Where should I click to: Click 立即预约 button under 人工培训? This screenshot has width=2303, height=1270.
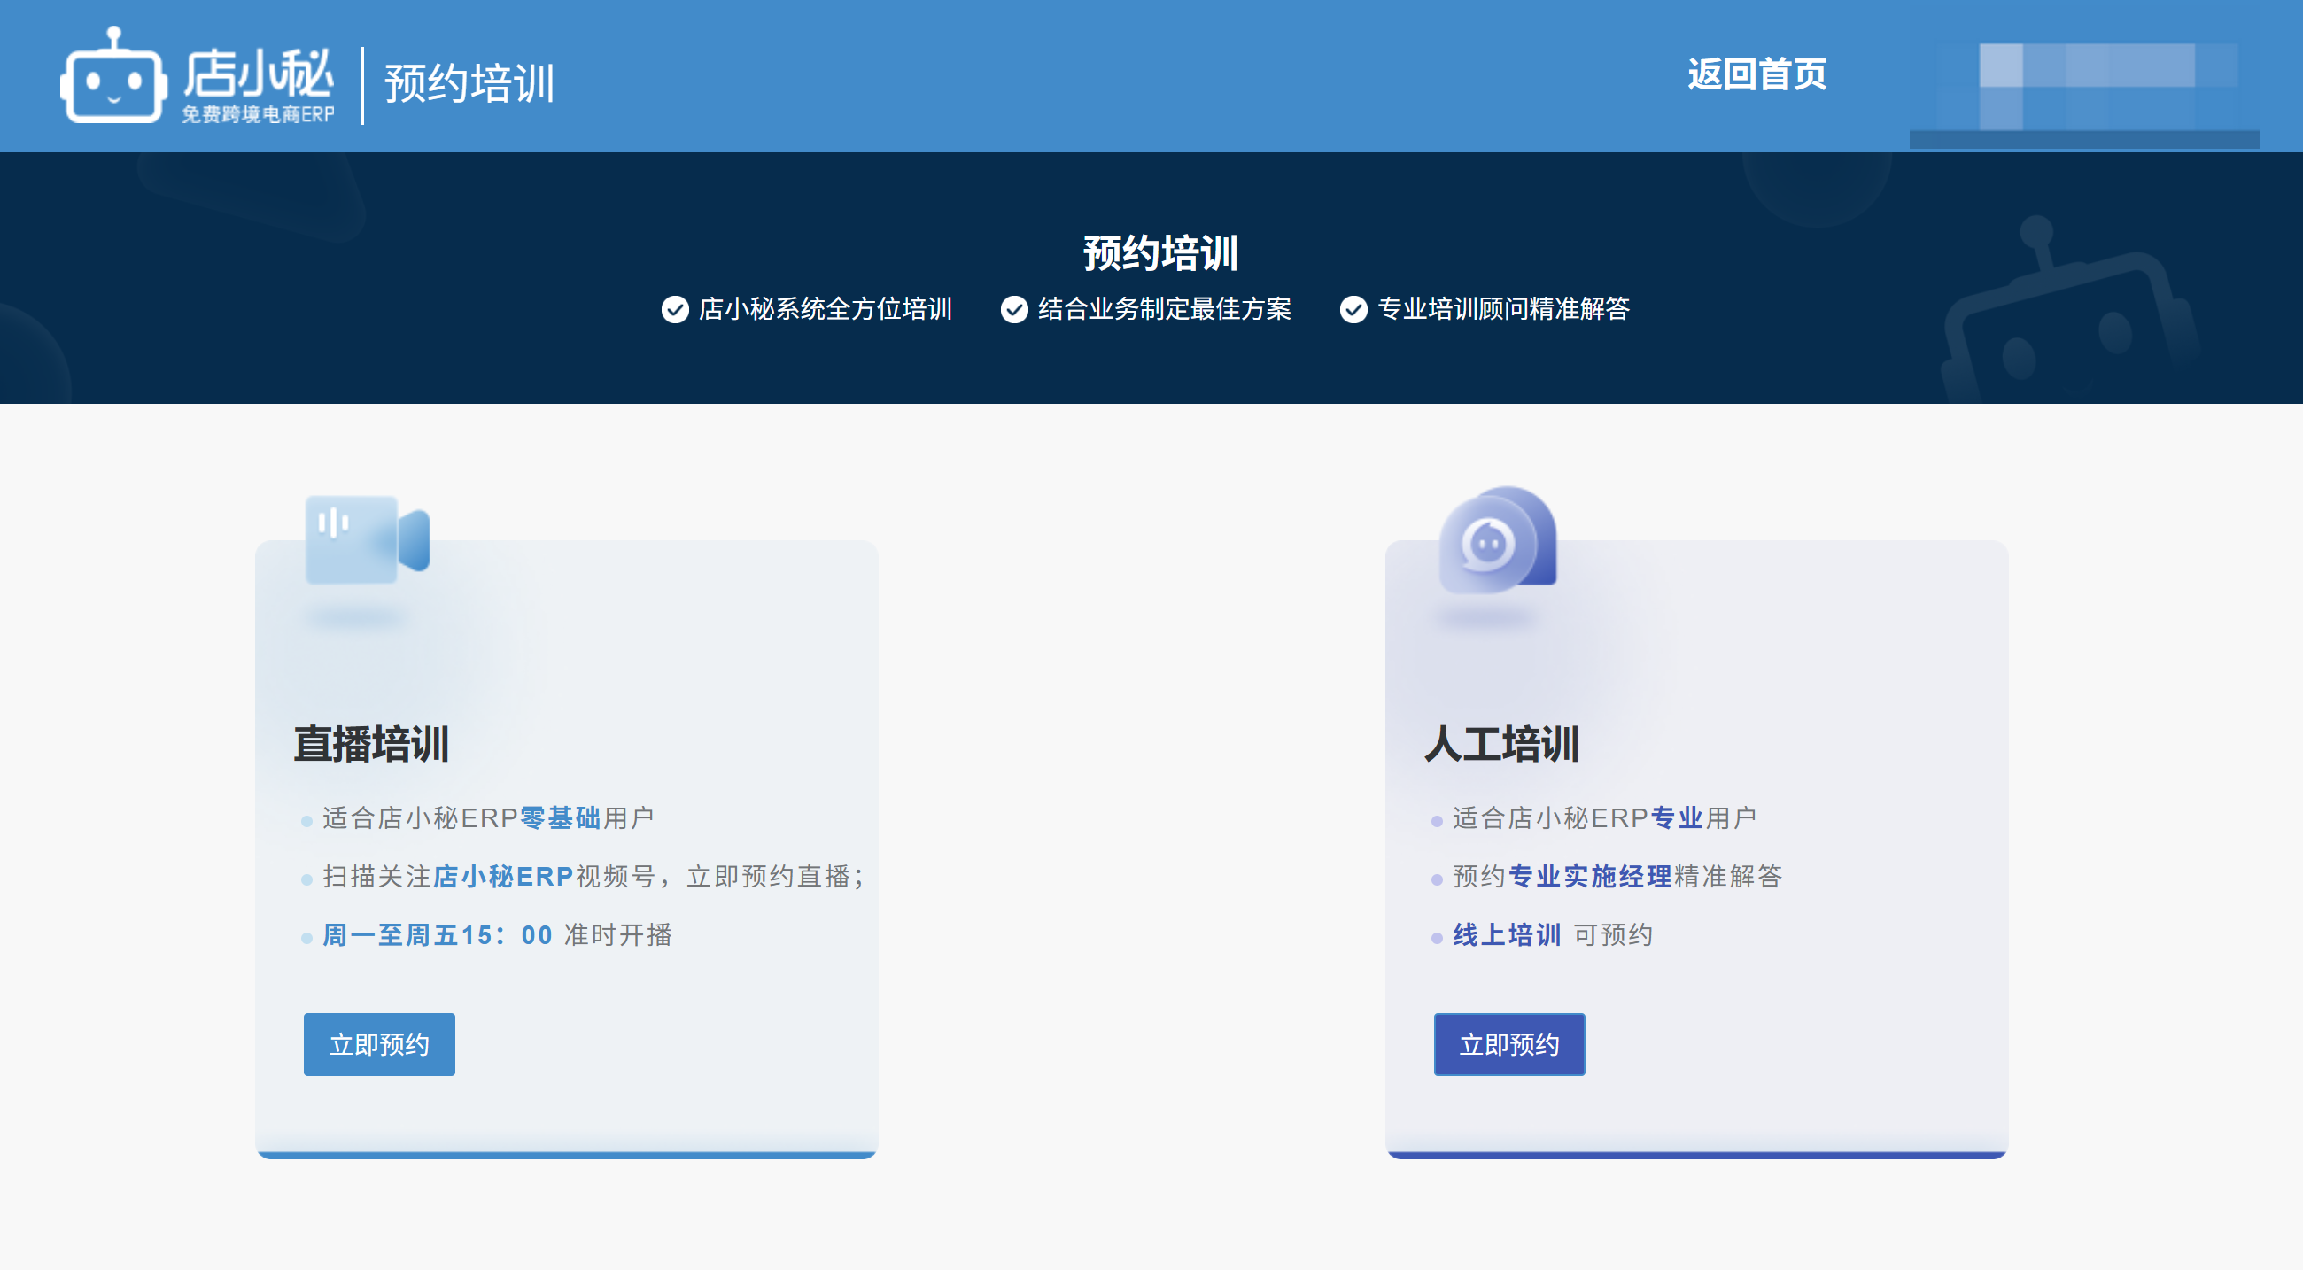point(1508,1044)
